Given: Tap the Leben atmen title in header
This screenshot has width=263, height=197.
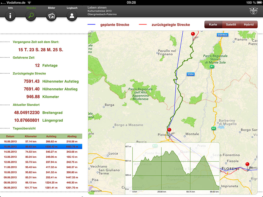Looking at the screenshot, I should point(97,7).
